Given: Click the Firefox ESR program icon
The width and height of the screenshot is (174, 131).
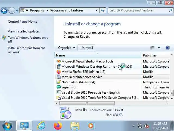Looking at the screenshot, I should 58,72.
